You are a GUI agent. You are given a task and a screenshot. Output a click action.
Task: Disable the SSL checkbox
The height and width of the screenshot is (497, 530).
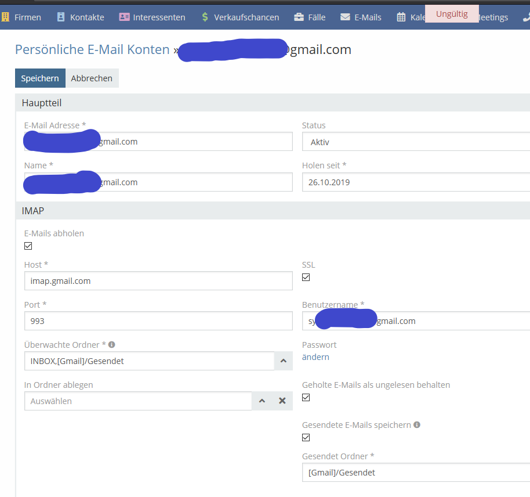tap(306, 278)
